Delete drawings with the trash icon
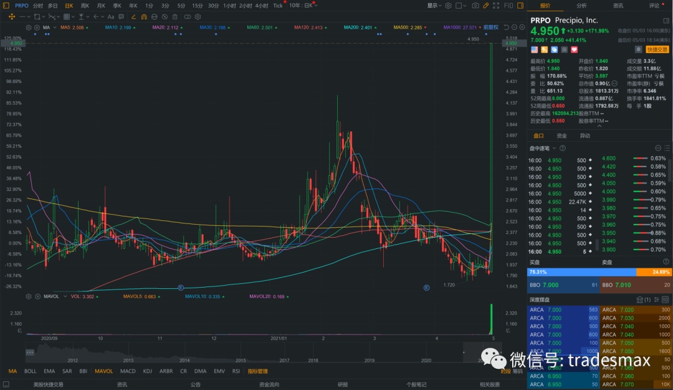Screen dimensions: 673x390 [x=174, y=17]
